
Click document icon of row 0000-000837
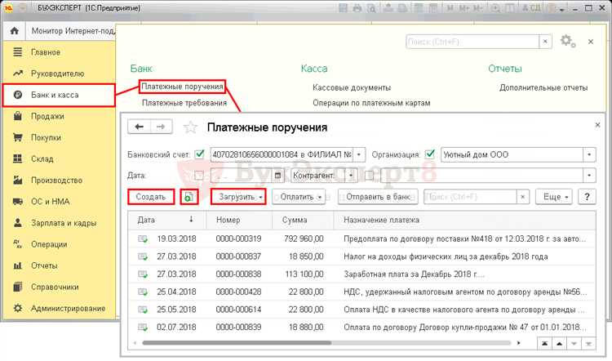click(143, 256)
